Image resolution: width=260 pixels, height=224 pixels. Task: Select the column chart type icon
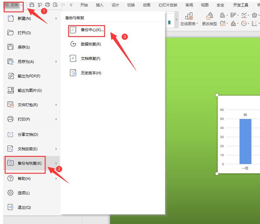(222, 15)
